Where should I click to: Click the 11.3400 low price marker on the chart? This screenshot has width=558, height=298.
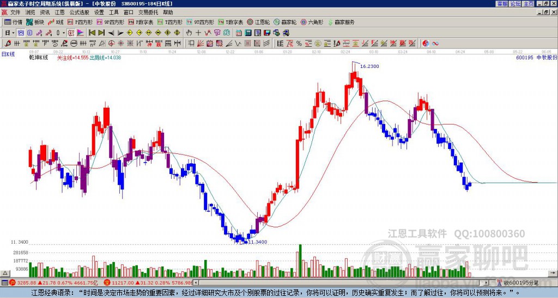coord(258,242)
